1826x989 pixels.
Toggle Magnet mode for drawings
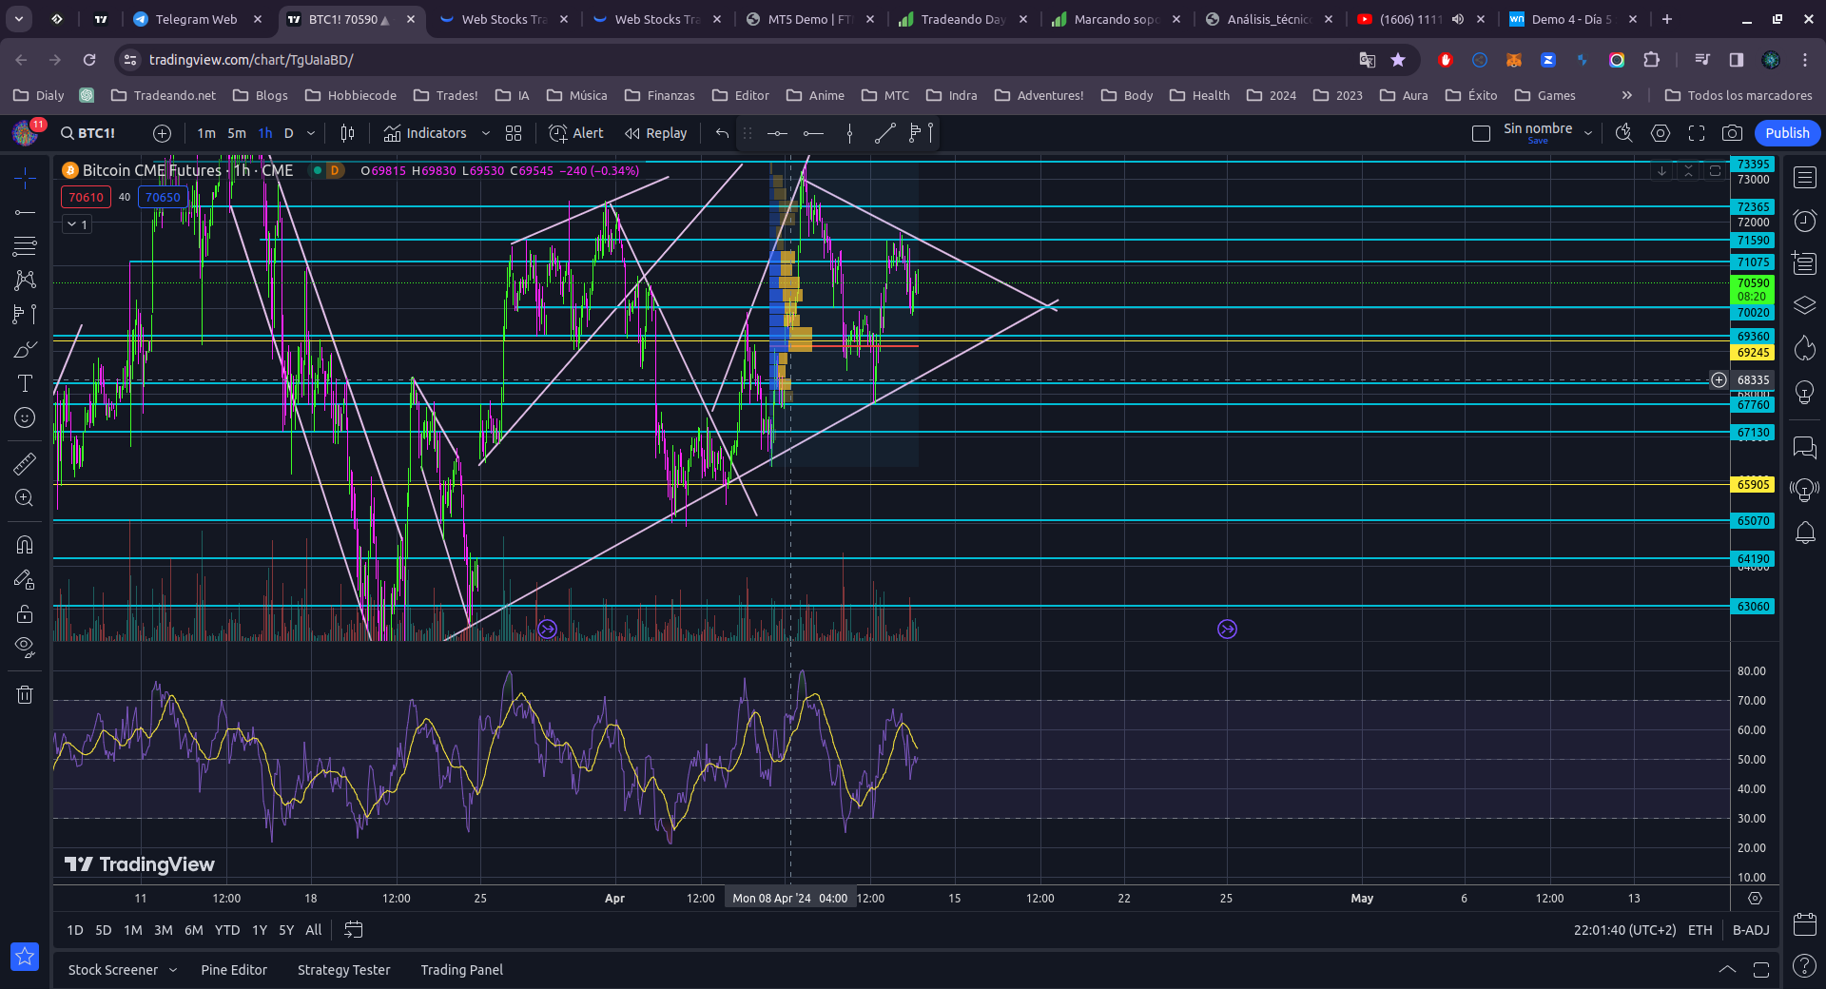25,545
